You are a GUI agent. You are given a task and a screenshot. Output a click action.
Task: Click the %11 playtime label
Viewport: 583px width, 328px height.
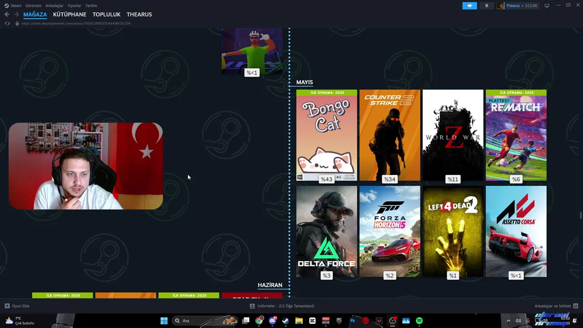[453, 179]
